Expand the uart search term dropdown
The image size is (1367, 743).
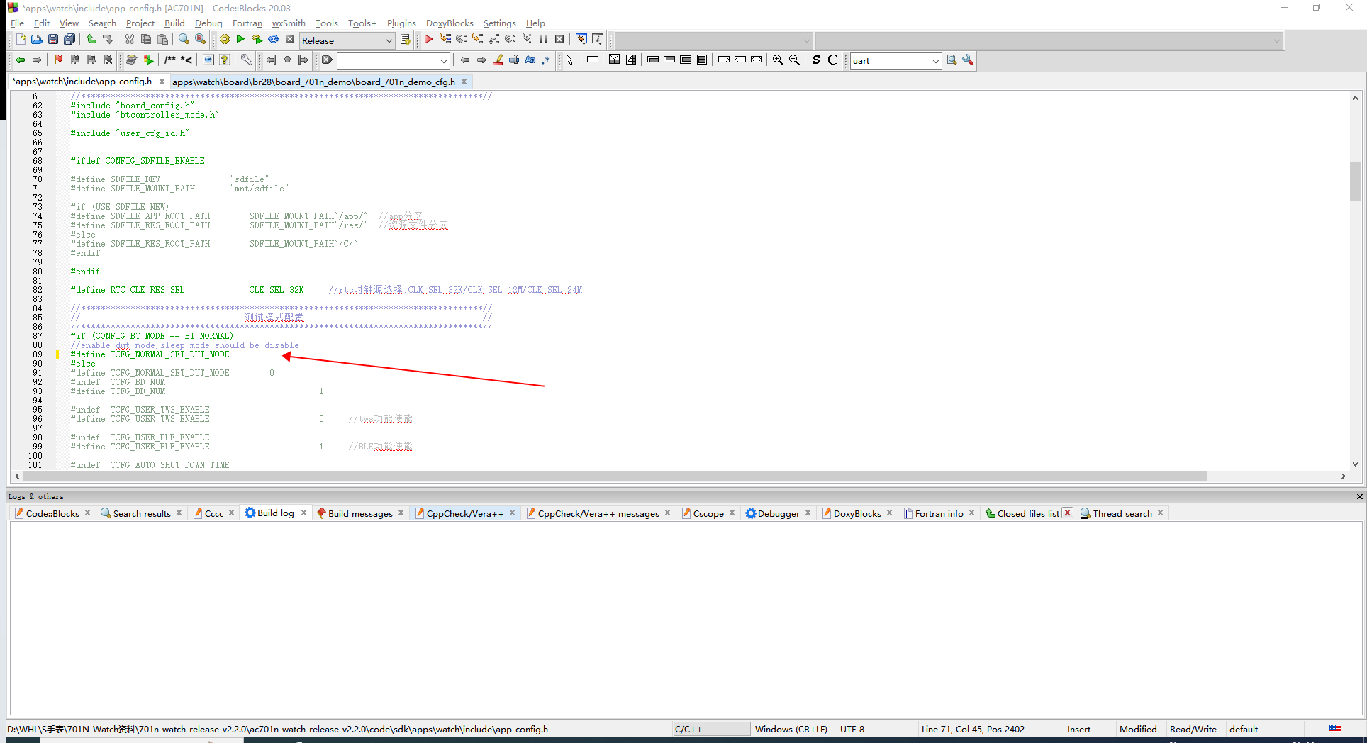935,61
